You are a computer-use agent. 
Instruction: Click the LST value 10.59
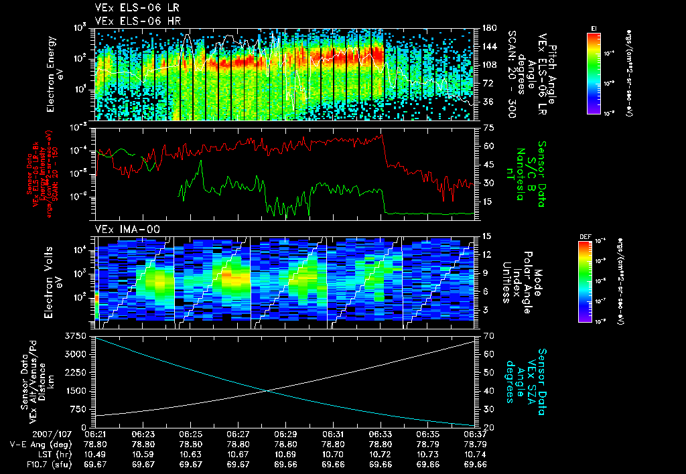(143, 455)
